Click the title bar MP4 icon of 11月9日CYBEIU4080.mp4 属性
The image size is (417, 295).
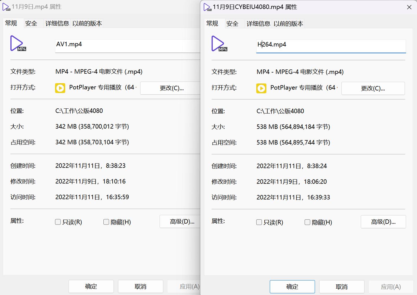(x=208, y=7)
